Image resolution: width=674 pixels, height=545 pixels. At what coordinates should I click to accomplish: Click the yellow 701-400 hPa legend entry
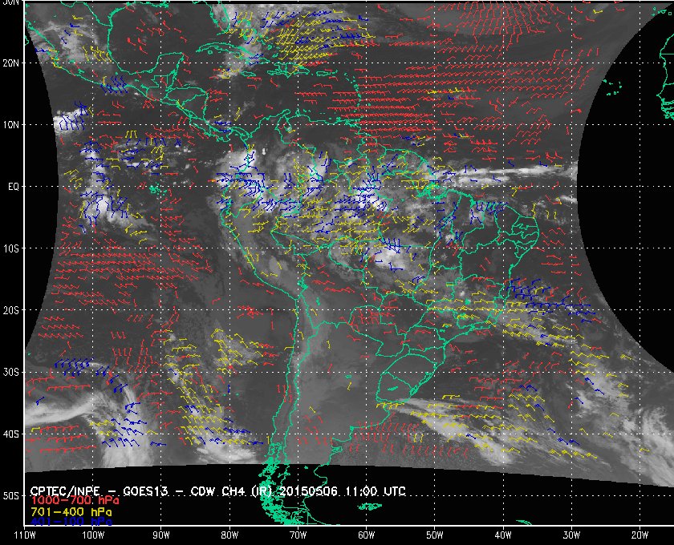(71, 512)
